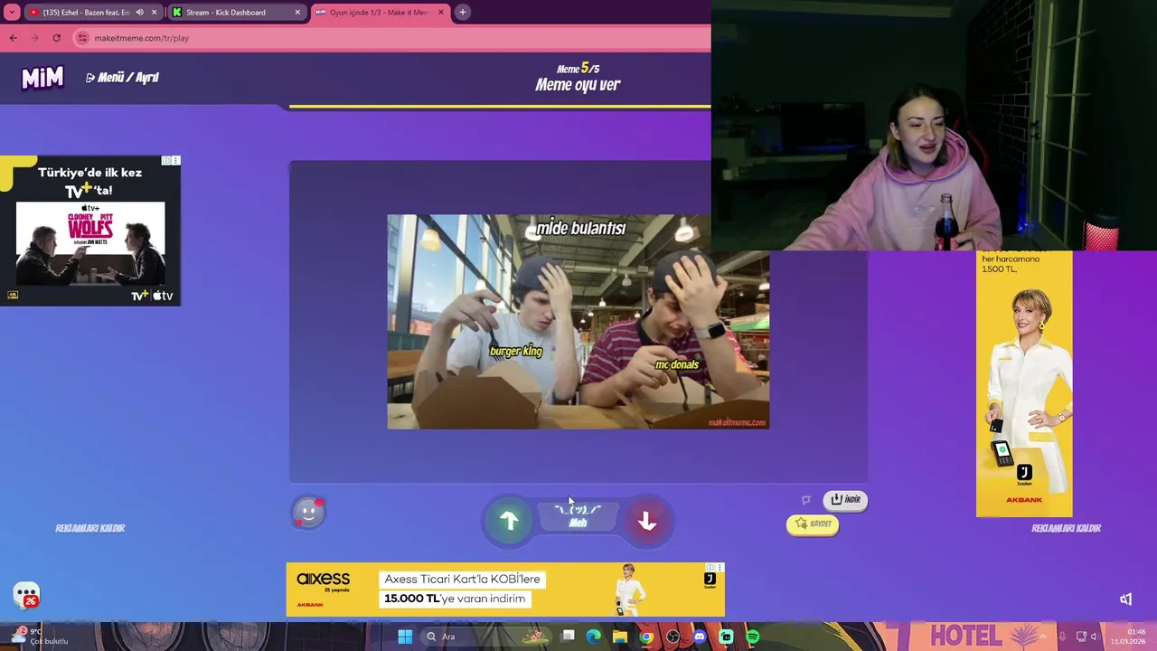The width and height of the screenshot is (1157, 651).
Task: Open Task View in the taskbar
Action: (568, 637)
